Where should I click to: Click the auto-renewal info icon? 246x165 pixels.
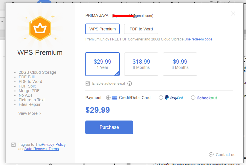tap(130, 84)
